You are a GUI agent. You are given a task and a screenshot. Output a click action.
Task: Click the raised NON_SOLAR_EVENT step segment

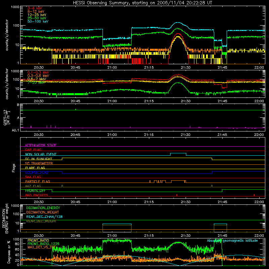point(178,153)
